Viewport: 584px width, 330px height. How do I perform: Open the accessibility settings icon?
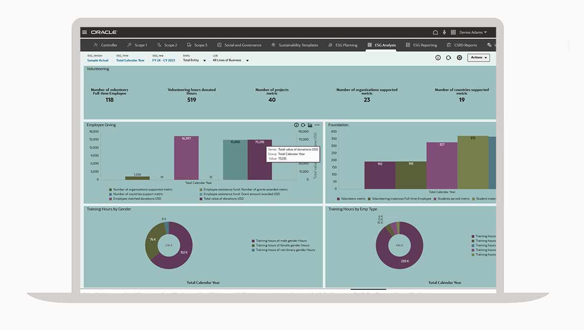[x=444, y=33]
